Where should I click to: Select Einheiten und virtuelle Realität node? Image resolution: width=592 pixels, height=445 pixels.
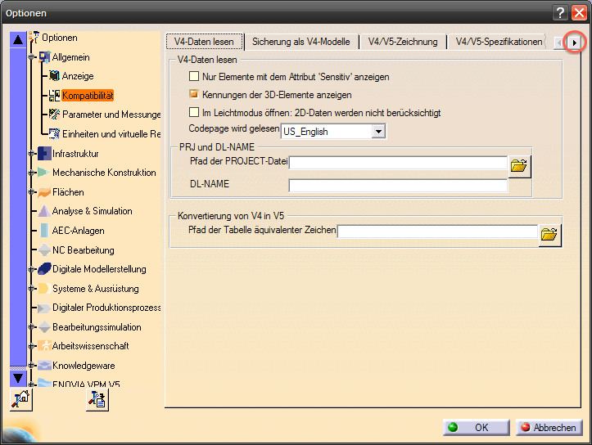(x=111, y=134)
